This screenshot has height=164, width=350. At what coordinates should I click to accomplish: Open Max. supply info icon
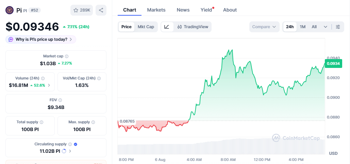93,122
